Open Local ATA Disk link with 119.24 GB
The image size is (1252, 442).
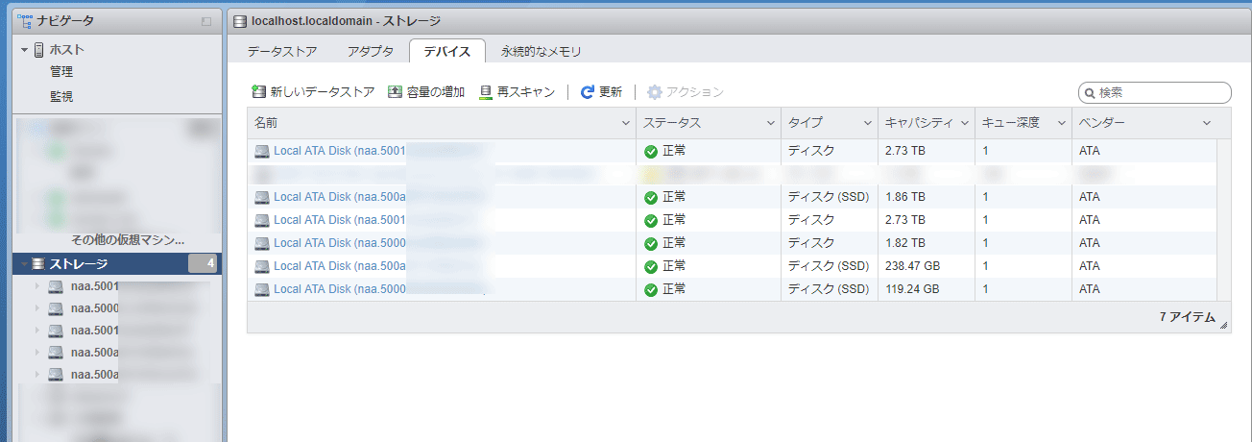pos(341,289)
